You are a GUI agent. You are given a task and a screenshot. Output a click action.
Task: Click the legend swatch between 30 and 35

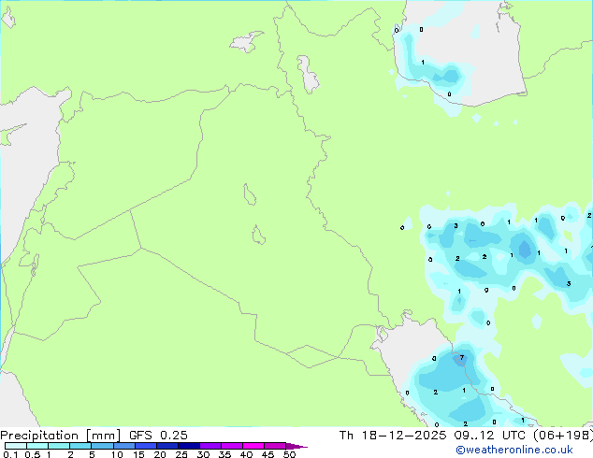point(210,446)
